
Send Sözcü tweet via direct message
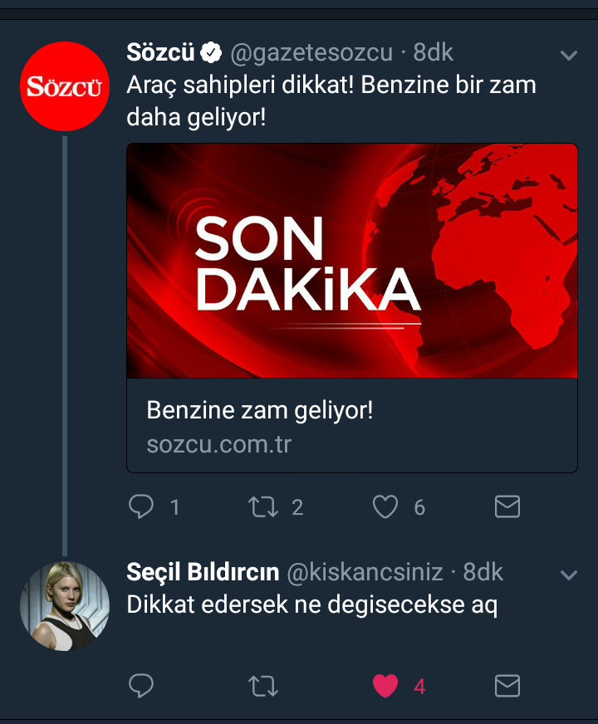click(507, 506)
